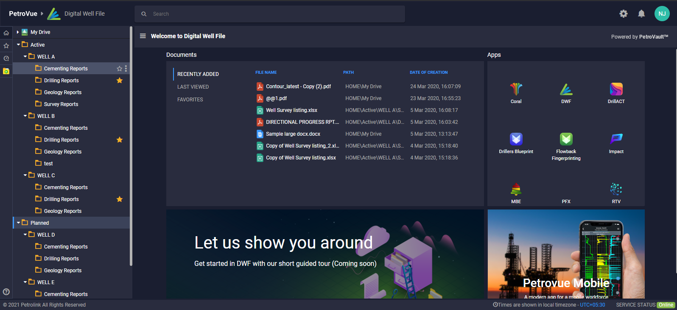This screenshot has height=310, width=677.
Task: Click the notifications bell icon
Action: click(641, 14)
